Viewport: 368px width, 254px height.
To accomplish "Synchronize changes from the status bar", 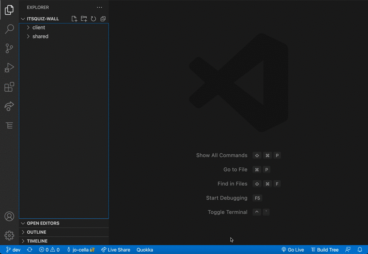I will tap(30, 250).
